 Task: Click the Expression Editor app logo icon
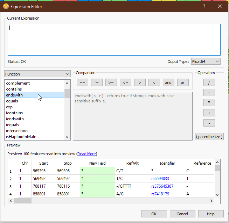tap(6, 6)
